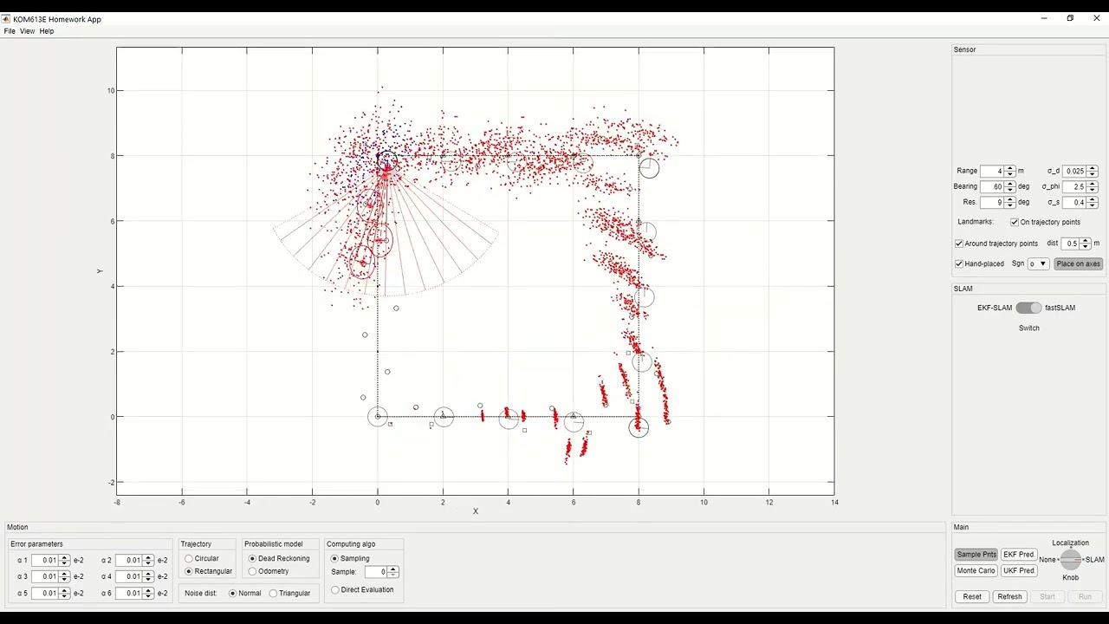Increase σ_d with the up arrow

tap(1093, 169)
